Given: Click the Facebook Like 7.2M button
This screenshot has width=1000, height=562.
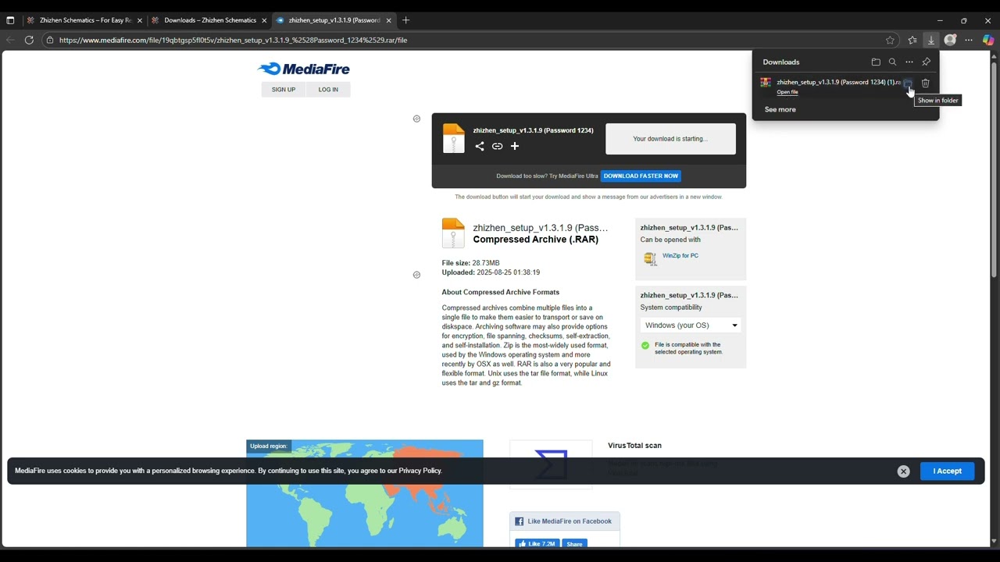Looking at the screenshot, I should 537,544.
